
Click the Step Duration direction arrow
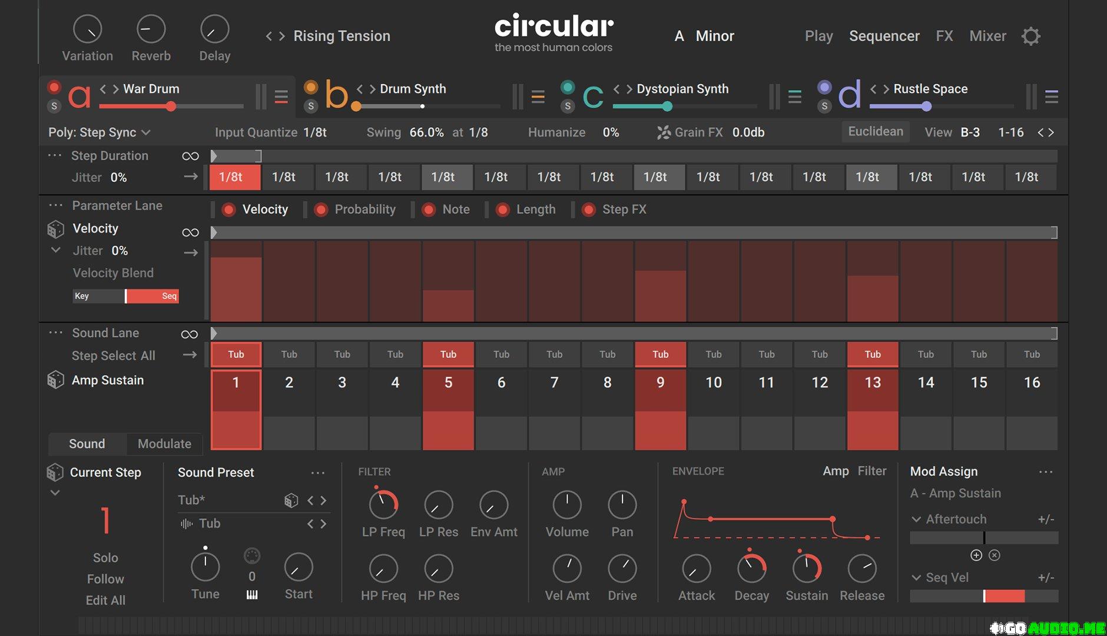tap(191, 176)
